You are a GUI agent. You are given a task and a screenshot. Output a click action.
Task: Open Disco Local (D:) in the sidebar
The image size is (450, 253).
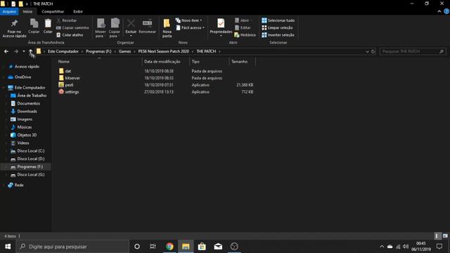click(31, 159)
